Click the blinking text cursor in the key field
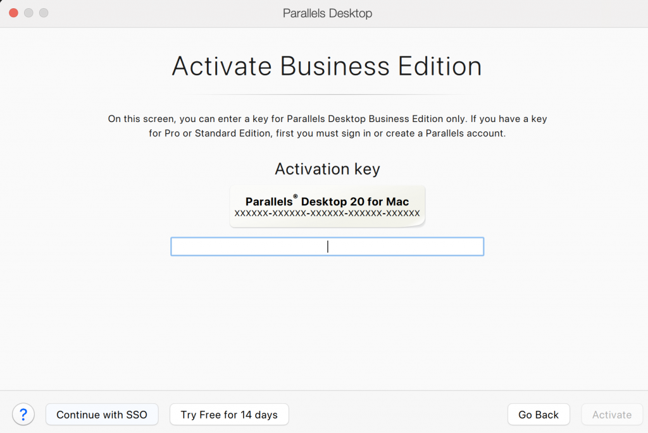648x433 pixels. tap(328, 247)
